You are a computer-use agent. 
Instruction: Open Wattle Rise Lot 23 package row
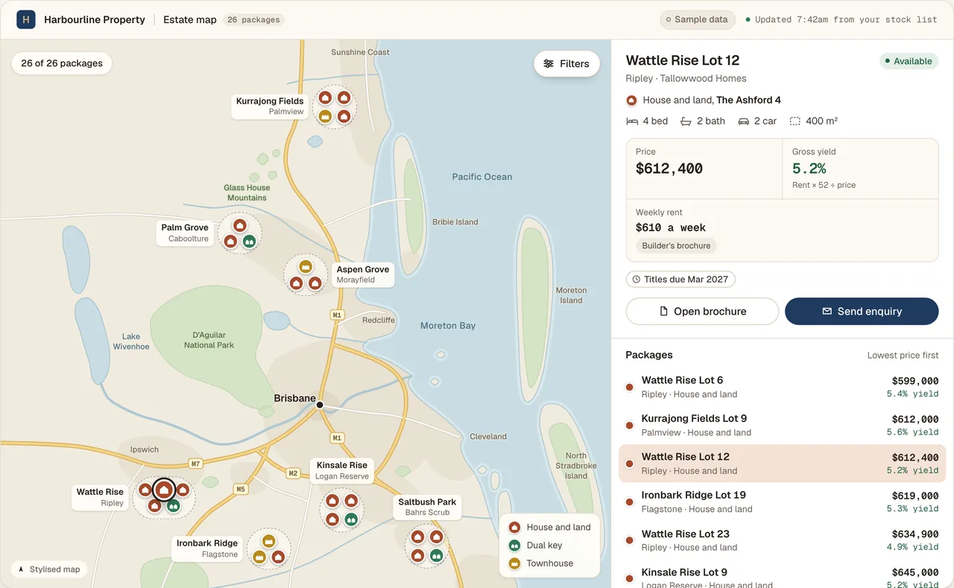[x=783, y=540]
